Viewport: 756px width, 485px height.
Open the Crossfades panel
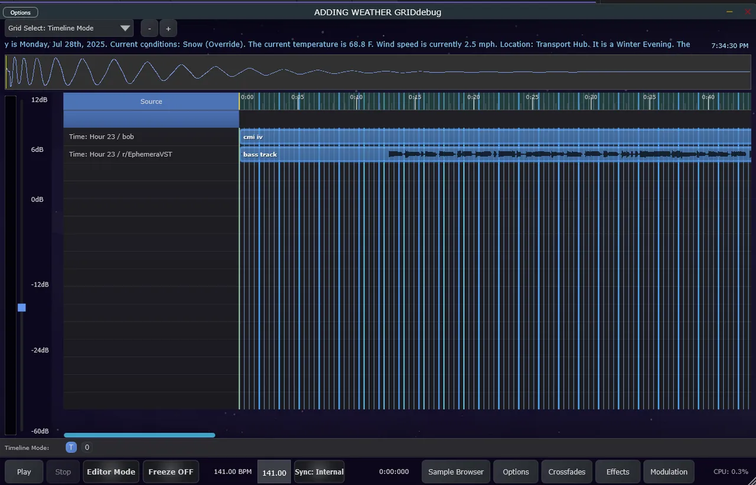pyautogui.click(x=566, y=471)
